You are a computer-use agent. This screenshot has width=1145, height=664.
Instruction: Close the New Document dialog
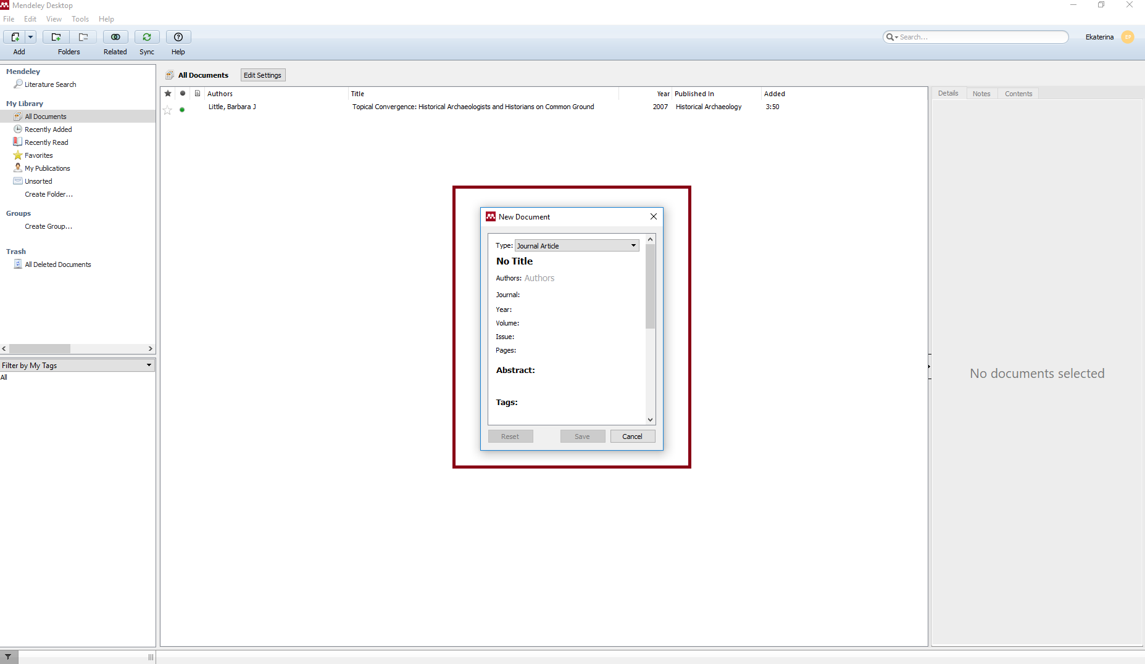point(654,216)
